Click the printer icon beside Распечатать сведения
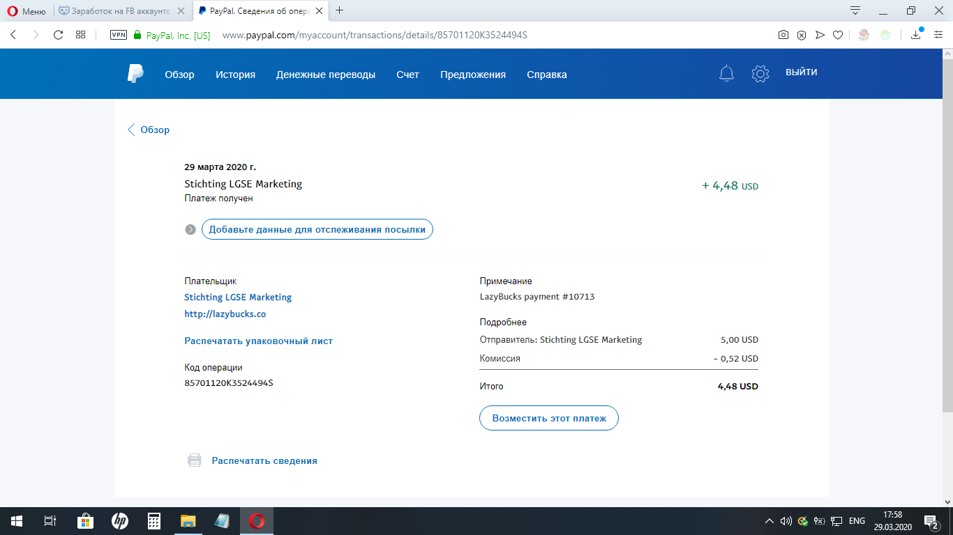953x535 pixels. (195, 460)
